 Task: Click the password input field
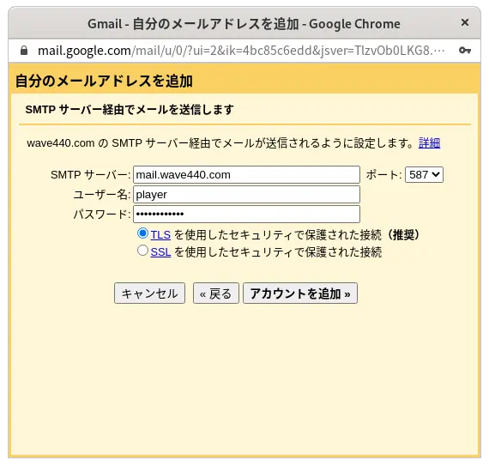click(246, 214)
